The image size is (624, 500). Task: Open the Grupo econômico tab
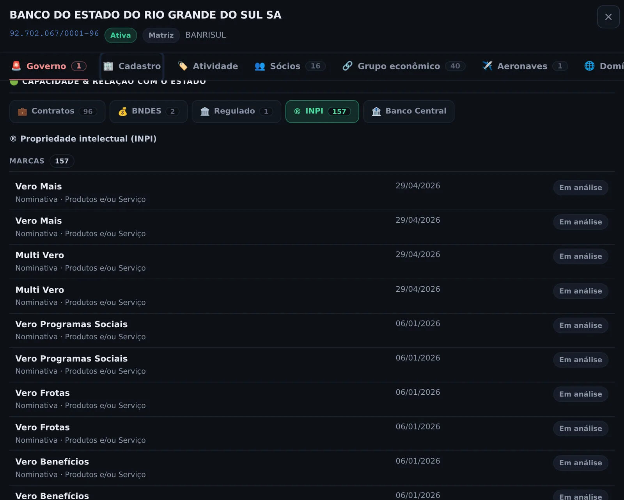(404, 66)
